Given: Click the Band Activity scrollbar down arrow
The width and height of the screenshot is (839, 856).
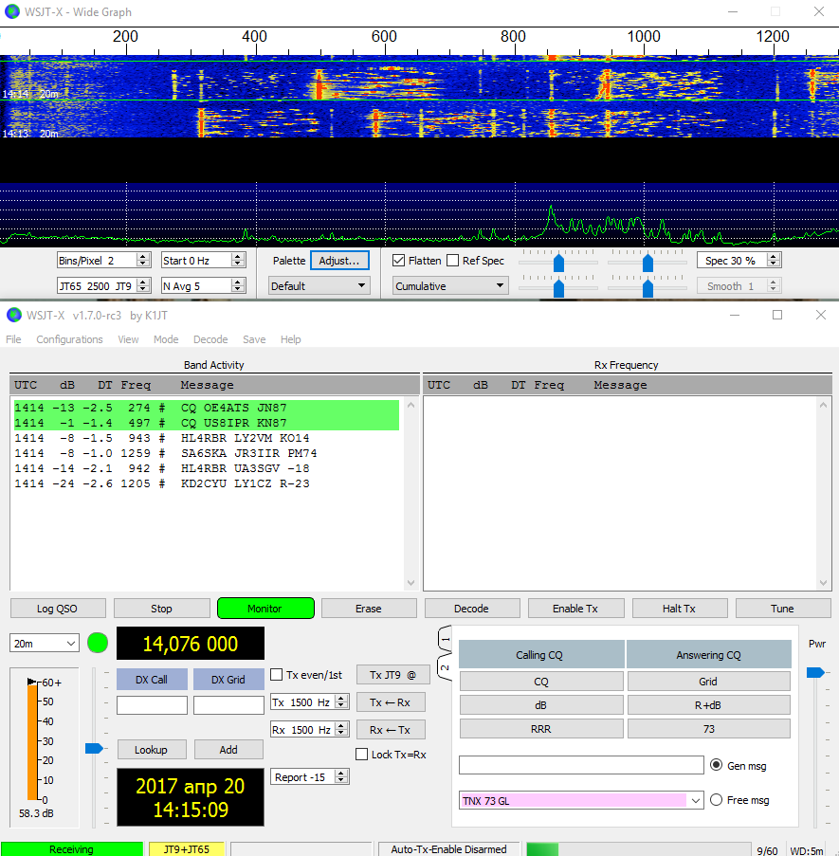Looking at the screenshot, I should (411, 583).
